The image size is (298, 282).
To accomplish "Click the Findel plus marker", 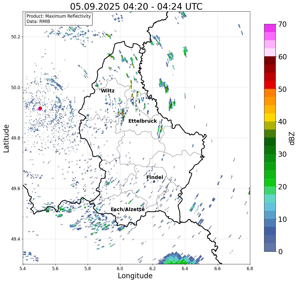I will click(x=154, y=182).
